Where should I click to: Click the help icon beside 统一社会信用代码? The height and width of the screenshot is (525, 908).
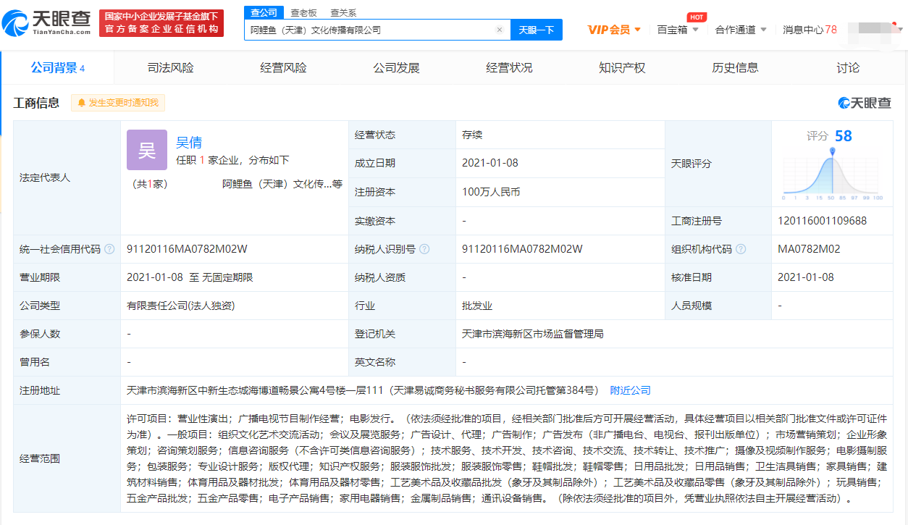pos(109,249)
